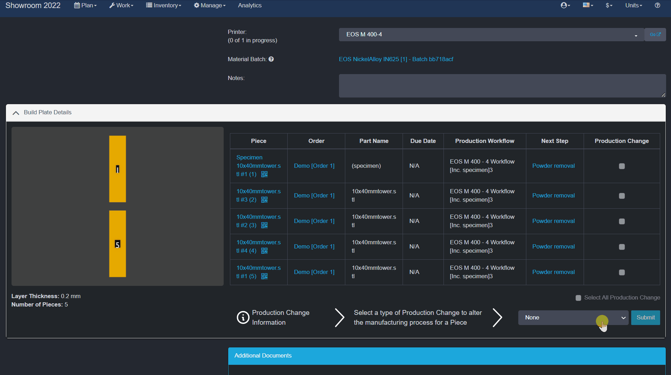The width and height of the screenshot is (671, 375).
Task: Open Powder removal step for Specimen row
Action: tap(553, 166)
